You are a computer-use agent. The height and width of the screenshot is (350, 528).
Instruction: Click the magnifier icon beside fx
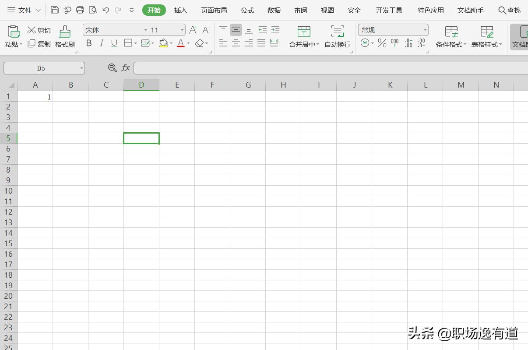113,67
